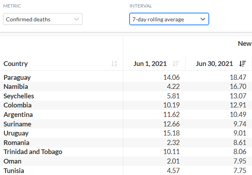252x175 pixels.
Task: Open the Confirmed deaths metric dropdown
Action: 43,19
